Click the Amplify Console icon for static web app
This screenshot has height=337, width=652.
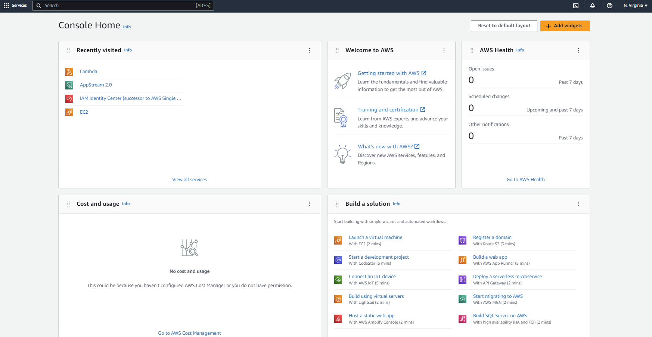[338, 319]
